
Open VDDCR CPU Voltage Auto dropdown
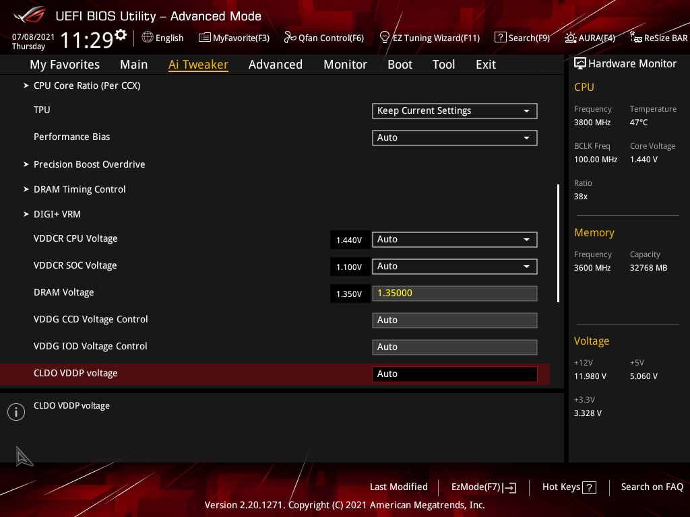pos(455,240)
